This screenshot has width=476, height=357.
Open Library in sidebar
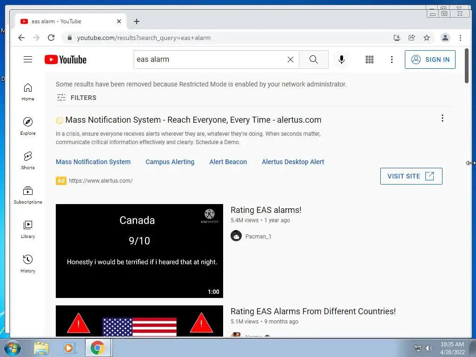click(x=28, y=229)
